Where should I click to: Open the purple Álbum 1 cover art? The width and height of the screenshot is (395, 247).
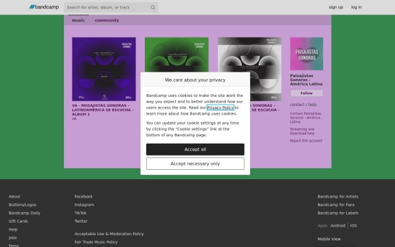pyautogui.click(x=104, y=69)
